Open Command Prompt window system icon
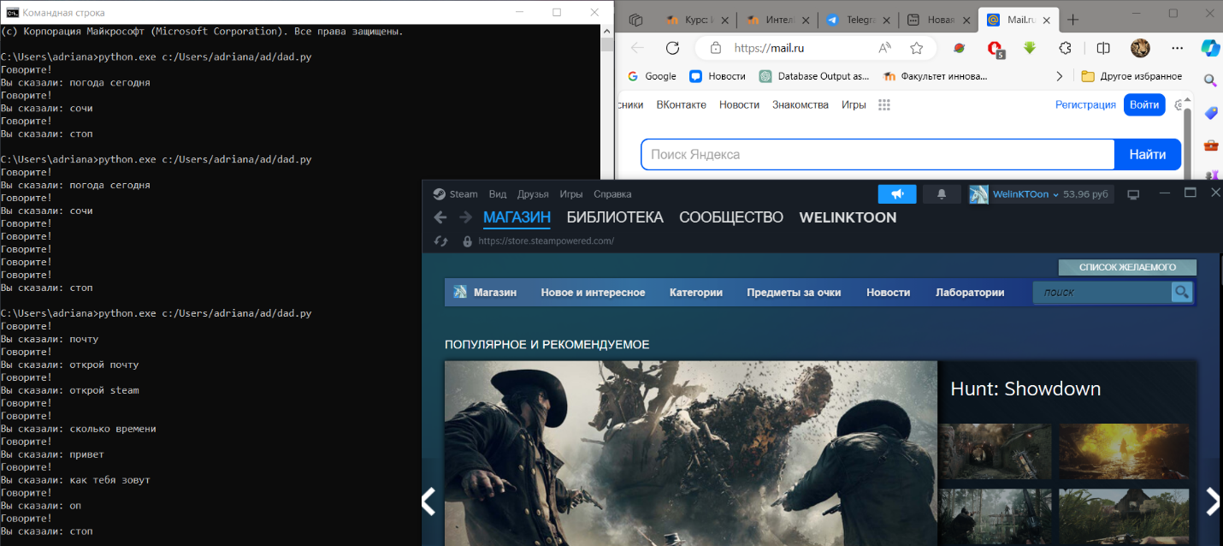Screen dimensions: 1223x546 (x=11, y=12)
